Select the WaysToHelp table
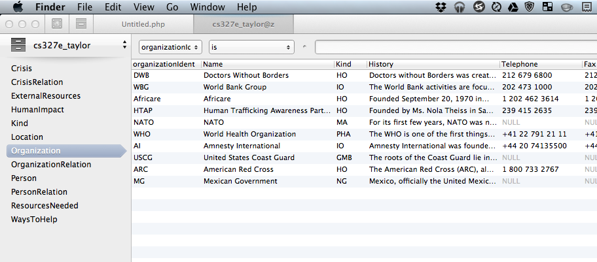The height and width of the screenshot is (262, 597). pos(34,219)
